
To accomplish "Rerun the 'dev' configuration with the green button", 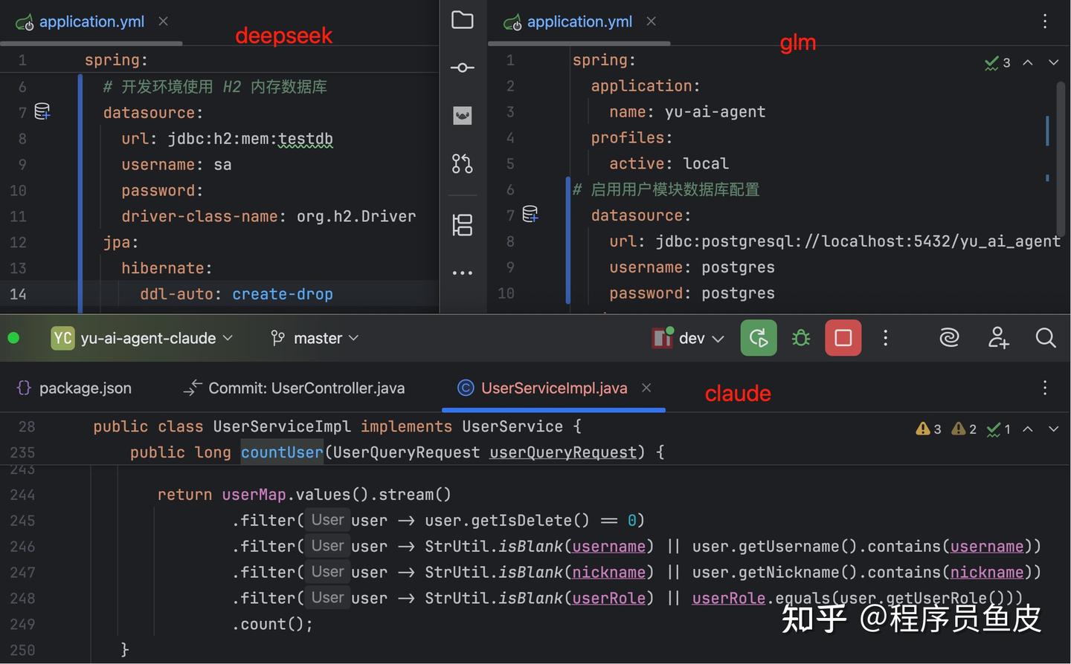I will [x=759, y=338].
